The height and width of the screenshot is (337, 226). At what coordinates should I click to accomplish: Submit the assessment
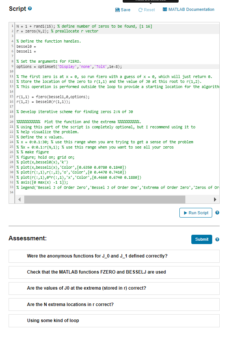tap(201, 239)
